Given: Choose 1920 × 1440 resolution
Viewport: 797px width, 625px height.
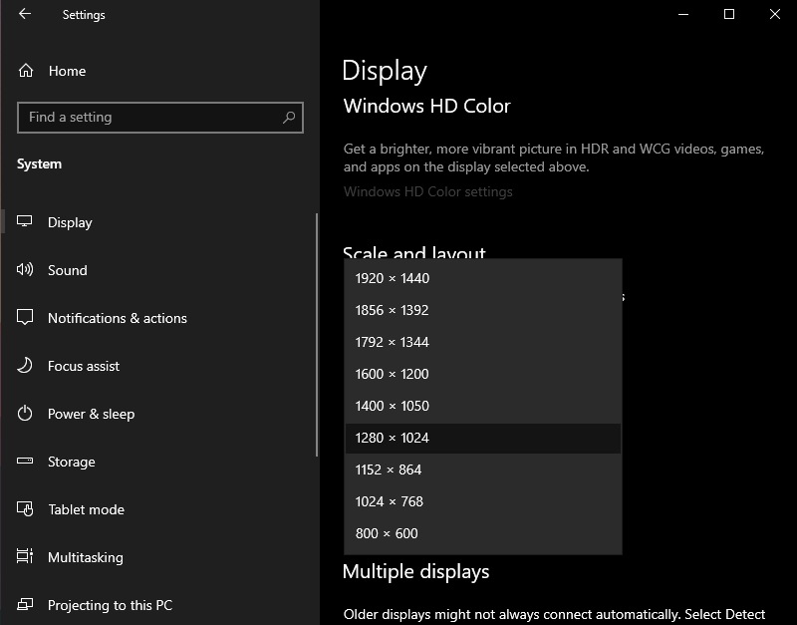Looking at the screenshot, I should point(483,278).
